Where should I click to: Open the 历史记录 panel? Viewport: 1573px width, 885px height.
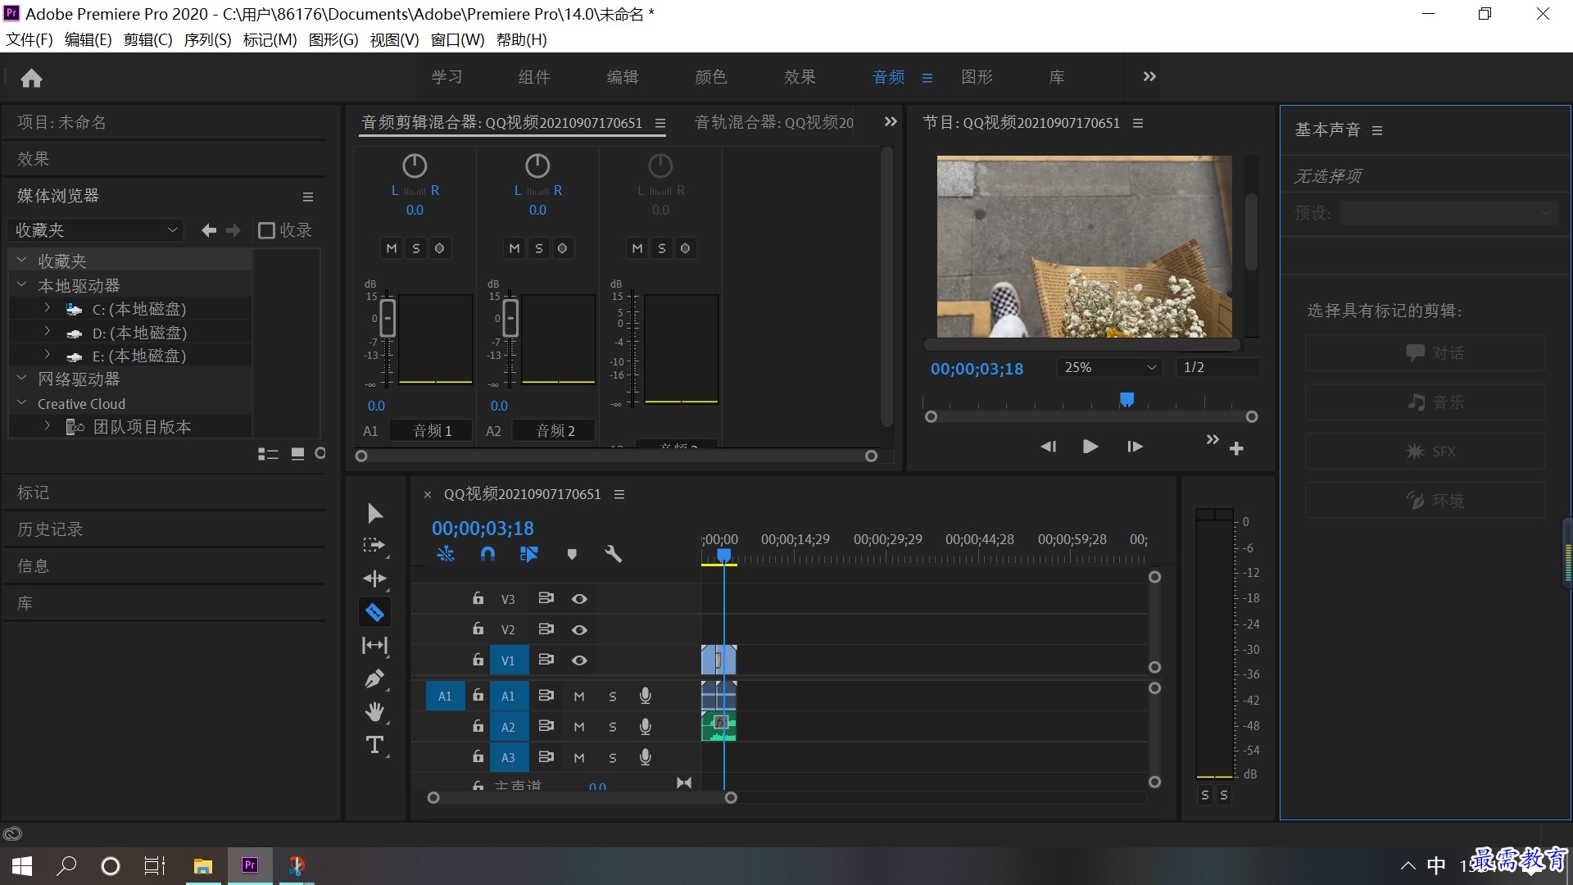(50, 529)
